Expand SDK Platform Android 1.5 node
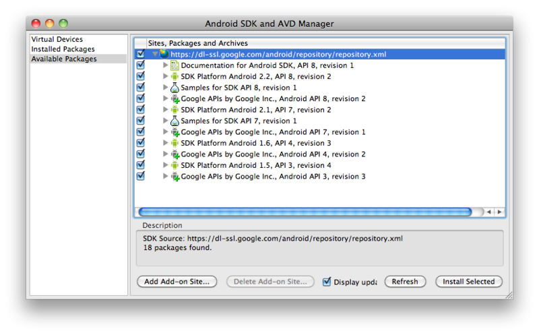Image resolution: width=539 pixels, height=335 pixels. (165, 165)
